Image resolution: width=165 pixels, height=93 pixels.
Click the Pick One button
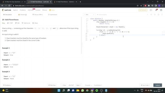pos(52,85)
